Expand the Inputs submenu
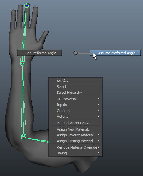This screenshot has height=176, width=143. tap(75, 105)
